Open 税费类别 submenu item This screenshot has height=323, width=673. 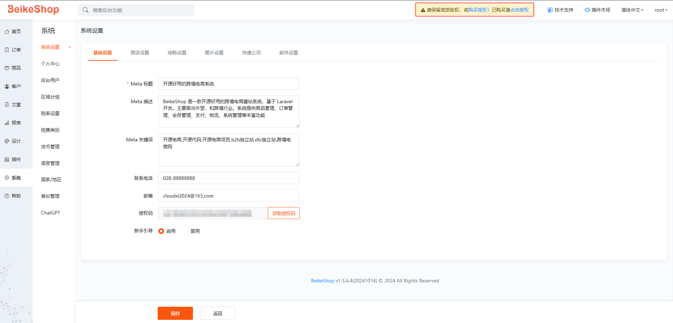tap(50, 130)
